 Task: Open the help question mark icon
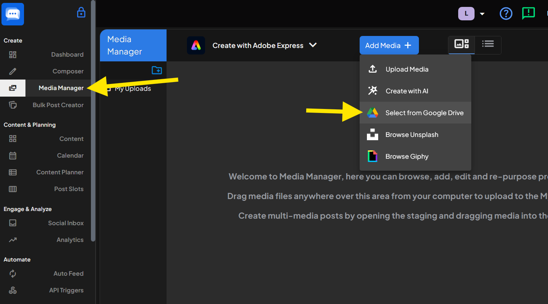coord(506,14)
